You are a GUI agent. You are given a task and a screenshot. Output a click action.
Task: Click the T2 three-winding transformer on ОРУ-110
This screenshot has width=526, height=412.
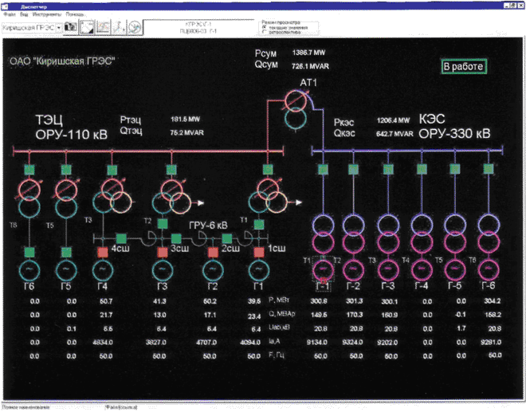pos(171,194)
